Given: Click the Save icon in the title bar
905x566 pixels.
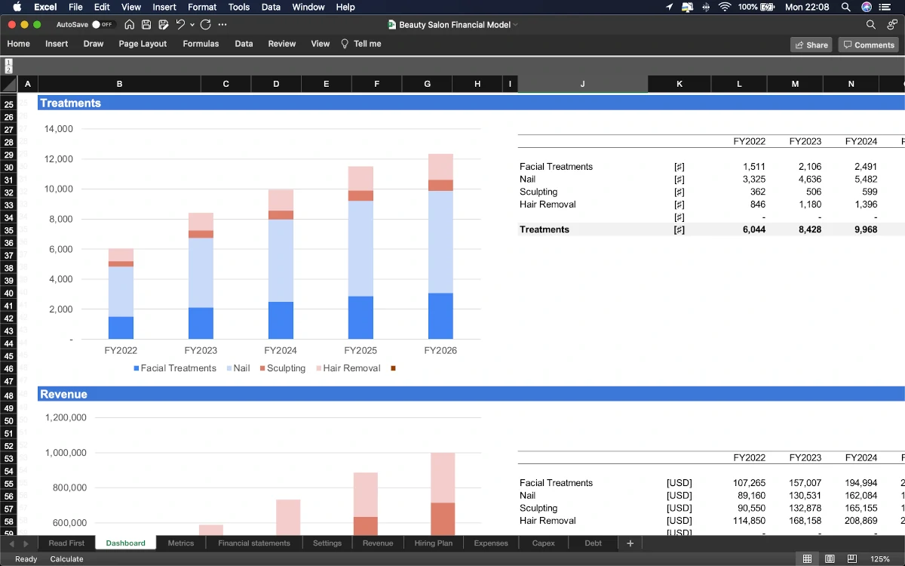Looking at the screenshot, I should [x=146, y=25].
